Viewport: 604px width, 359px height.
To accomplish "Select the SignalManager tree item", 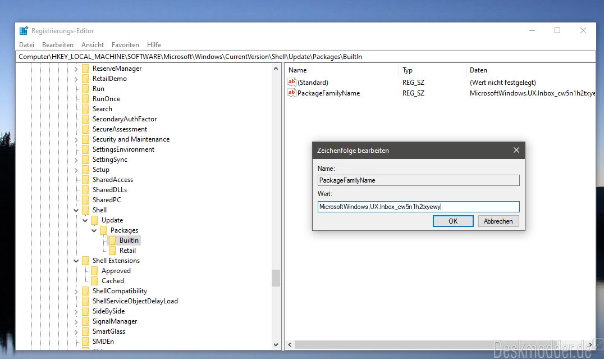I will pos(115,321).
